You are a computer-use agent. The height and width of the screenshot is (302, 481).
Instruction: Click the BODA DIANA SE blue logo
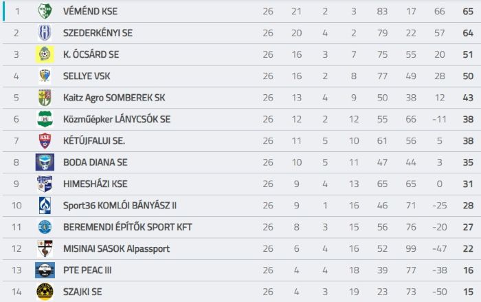click(x=45, y=162)
